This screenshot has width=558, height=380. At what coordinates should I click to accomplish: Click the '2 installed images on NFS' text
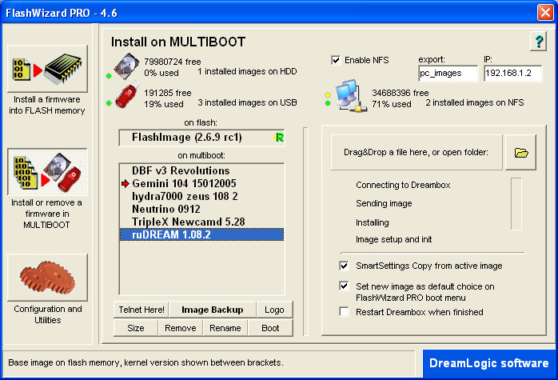[475, 102]
